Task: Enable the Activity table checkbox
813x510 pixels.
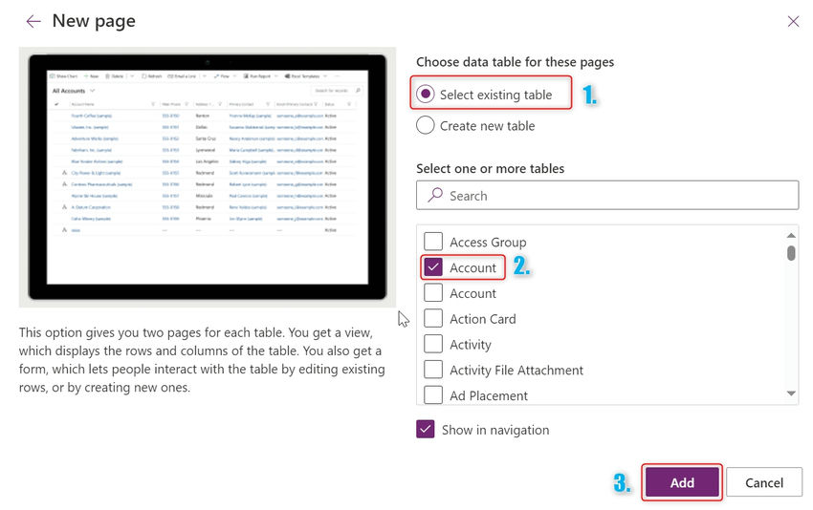Action: (433, 344)
